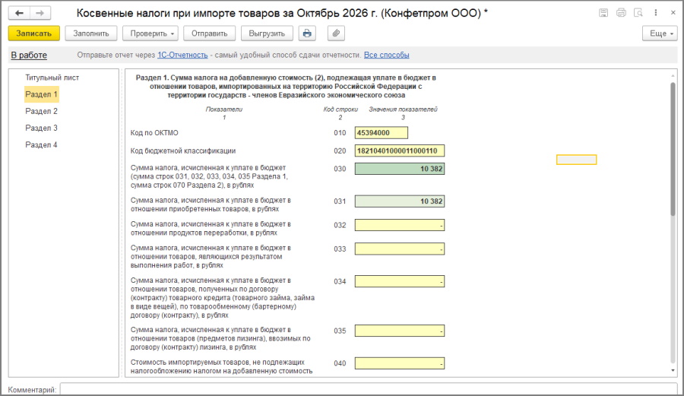Open the 1С-Отчетность link
This screenshot has width=684, height=396.
[182, 55]
